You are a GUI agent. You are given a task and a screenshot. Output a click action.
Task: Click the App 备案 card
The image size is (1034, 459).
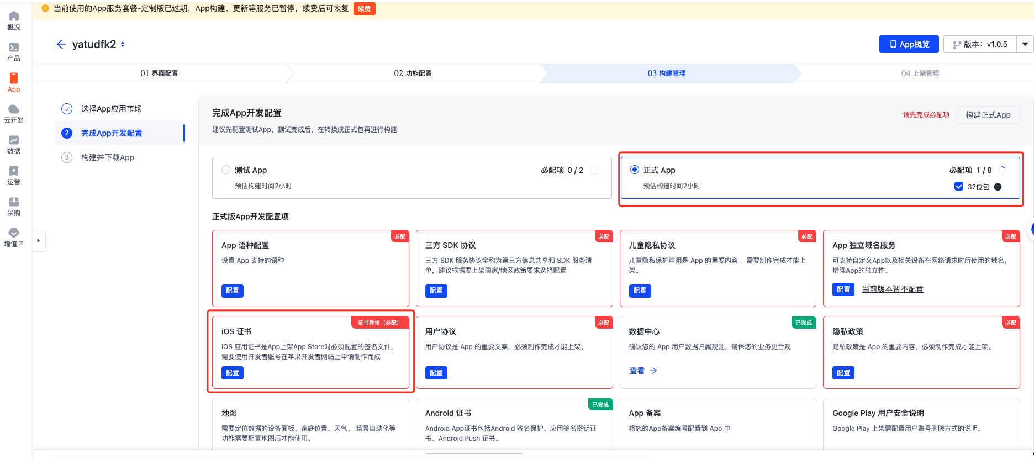point(718,424)
